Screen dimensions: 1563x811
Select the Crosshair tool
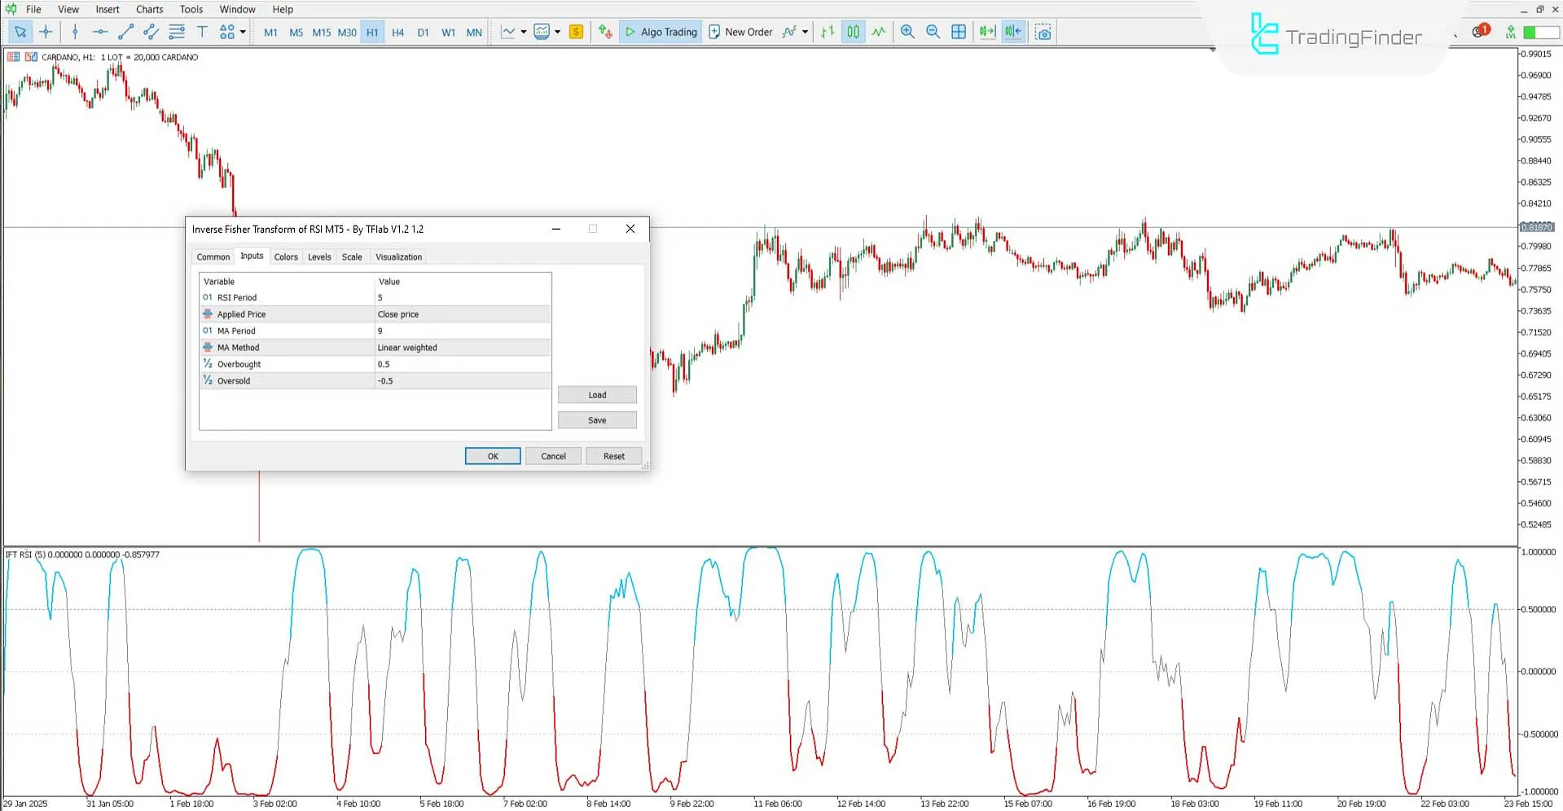(46, 32)
